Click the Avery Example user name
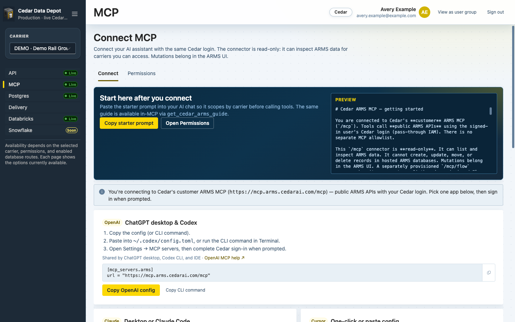This screenshot has height=322, width=515. coord(398,9)
